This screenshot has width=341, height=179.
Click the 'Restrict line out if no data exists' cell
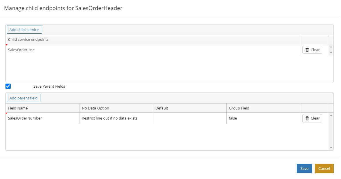click(116, 118)
